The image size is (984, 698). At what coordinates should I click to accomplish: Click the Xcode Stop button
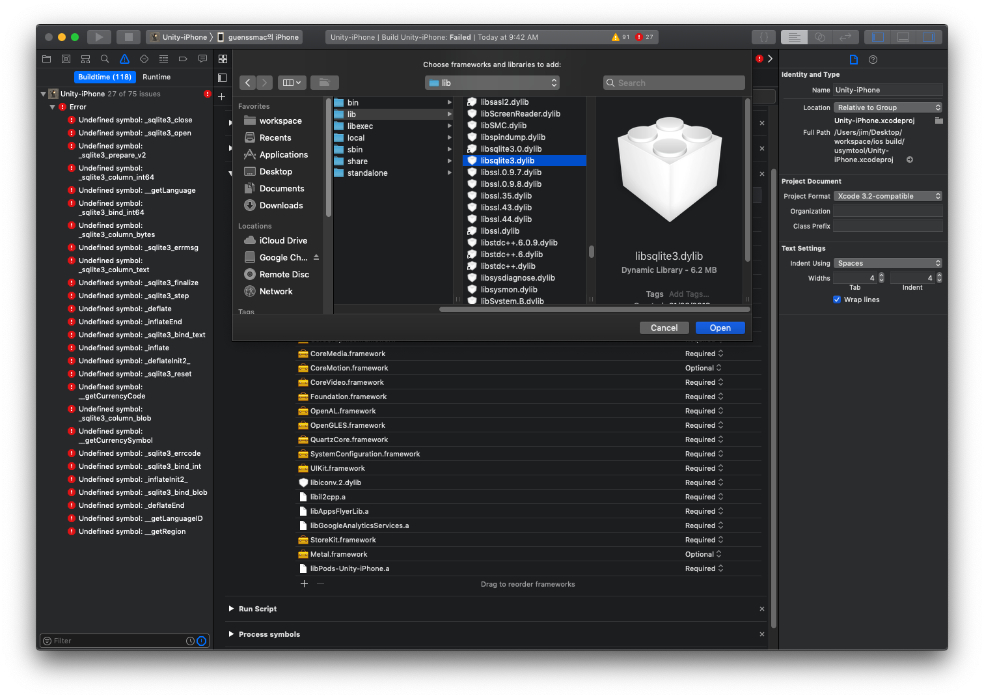point(129,37)
